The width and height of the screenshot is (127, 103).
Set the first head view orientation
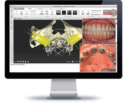(18, 62)
